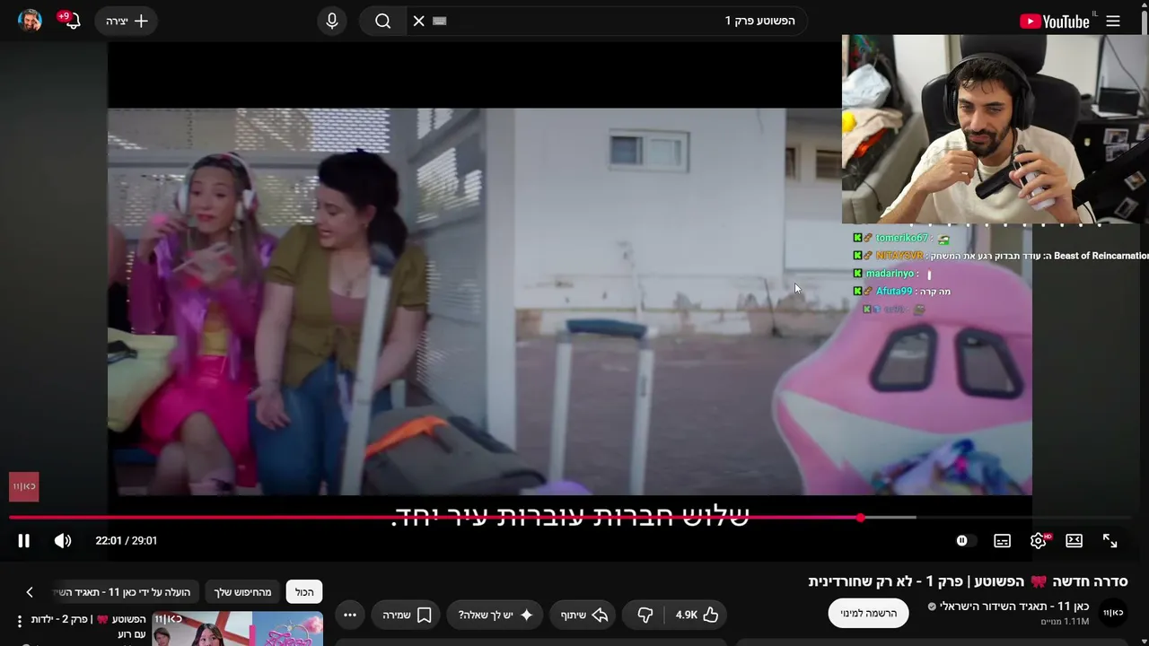Pause the video playback
The image size is (1149, 646).
click(x=24, y=540)
